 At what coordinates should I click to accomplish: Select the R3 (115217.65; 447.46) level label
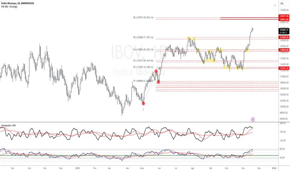pyautogui.click(x=143, y=60)
